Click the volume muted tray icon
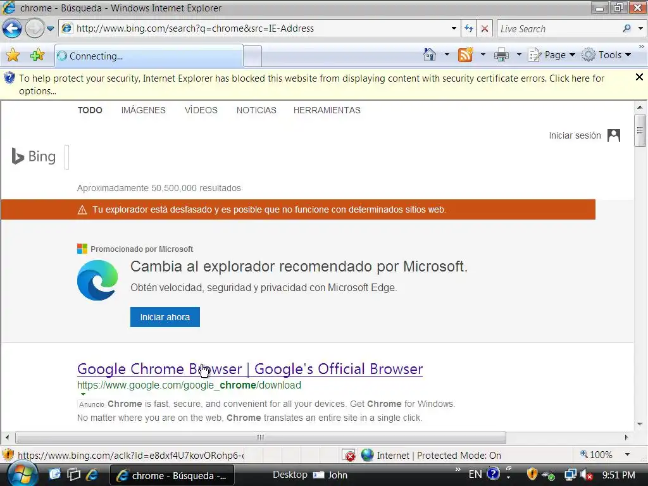This screenshot has width=648, height=486. (587, 475)
